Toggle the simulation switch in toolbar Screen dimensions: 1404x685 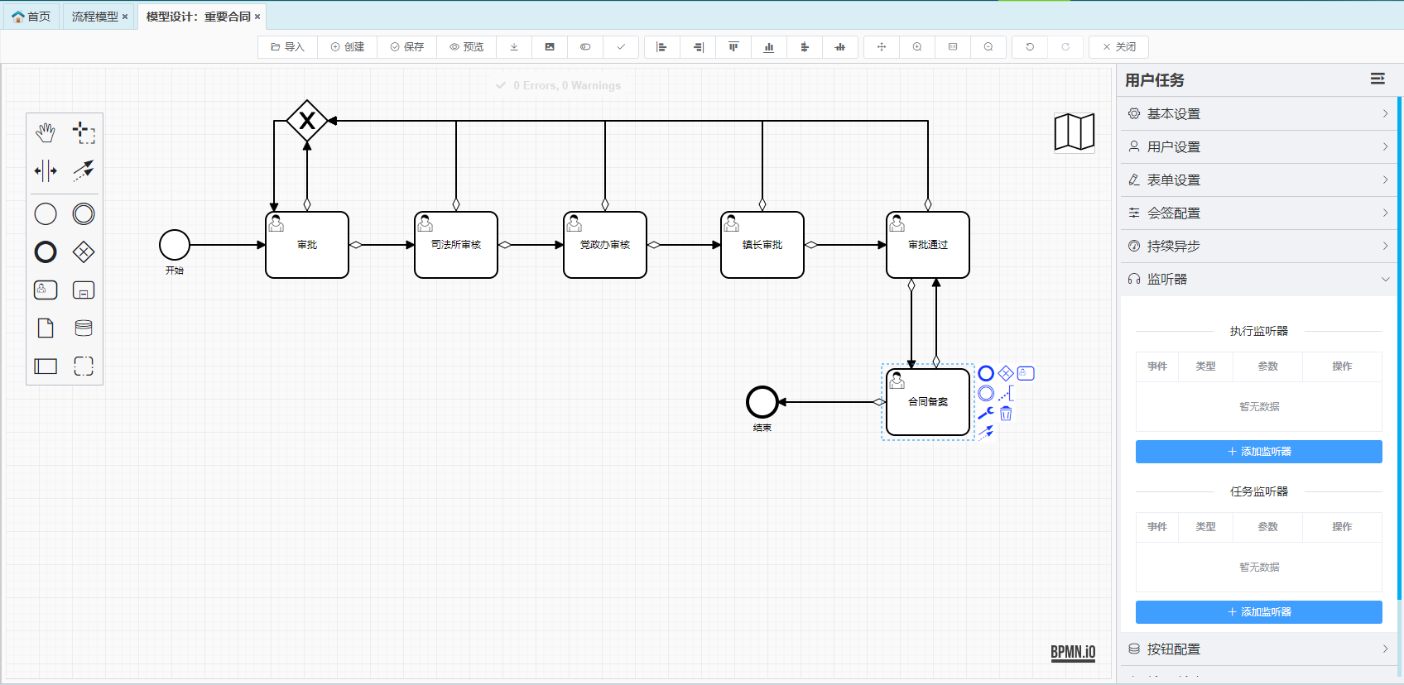point(585,47)
